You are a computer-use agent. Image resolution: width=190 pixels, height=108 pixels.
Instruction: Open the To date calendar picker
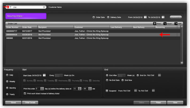point(163,17)
